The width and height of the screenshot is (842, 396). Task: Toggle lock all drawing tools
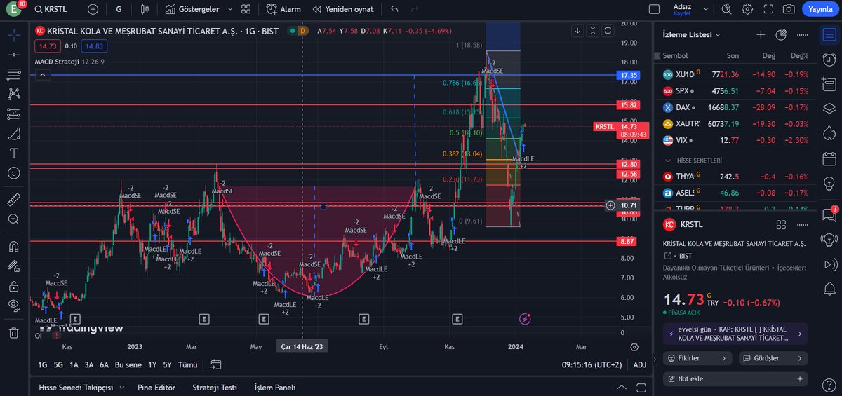coord(13,286)
